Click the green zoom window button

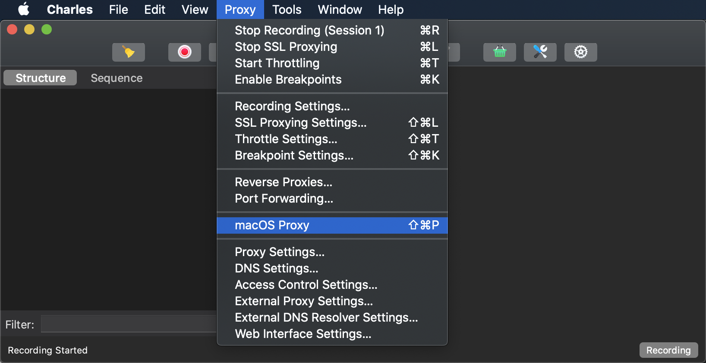47,29
